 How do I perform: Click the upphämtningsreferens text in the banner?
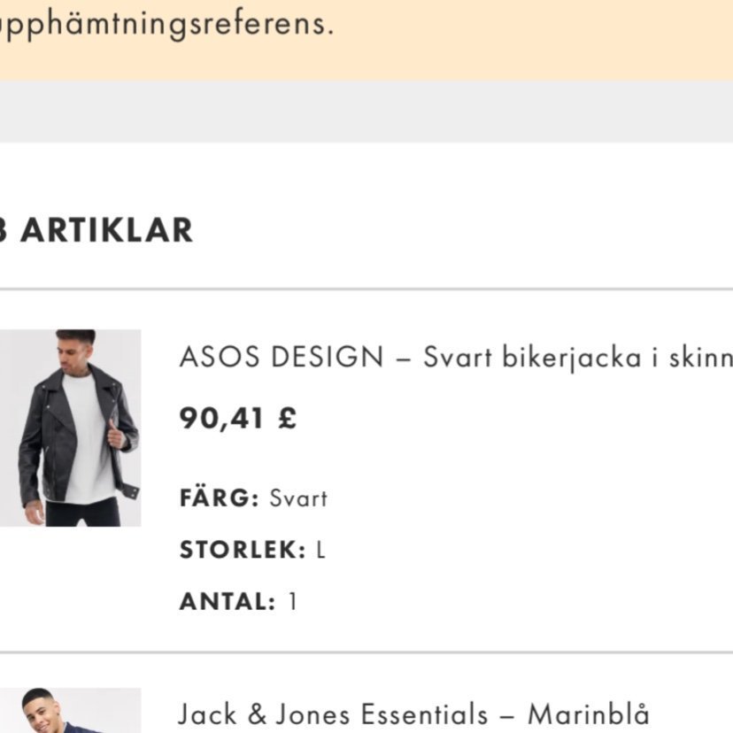point(166,24)
